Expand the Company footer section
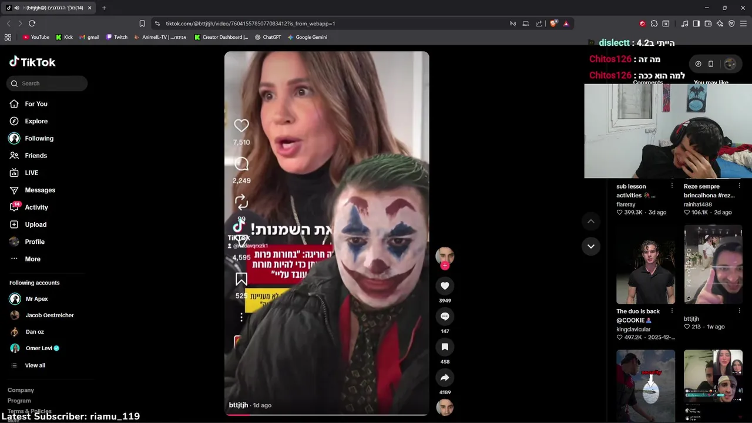The image size is (752, 423). (x=21, y=390)
